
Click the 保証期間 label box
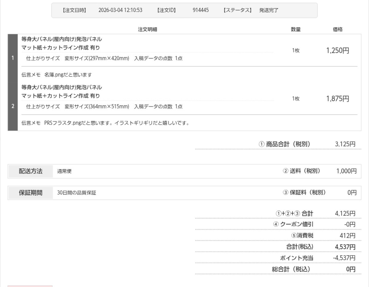pyautogui.click(x=31, y=193)
